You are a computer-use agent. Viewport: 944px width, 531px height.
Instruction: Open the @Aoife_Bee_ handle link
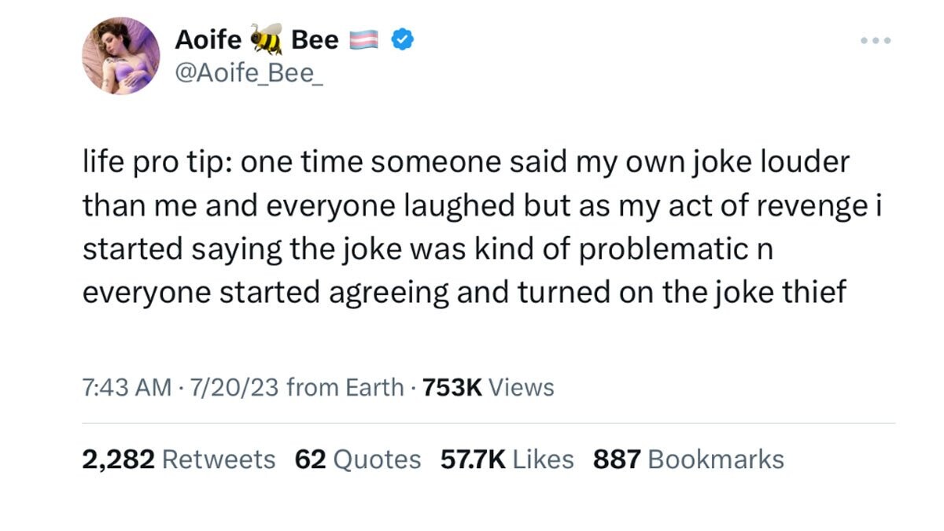click(242, 75)
